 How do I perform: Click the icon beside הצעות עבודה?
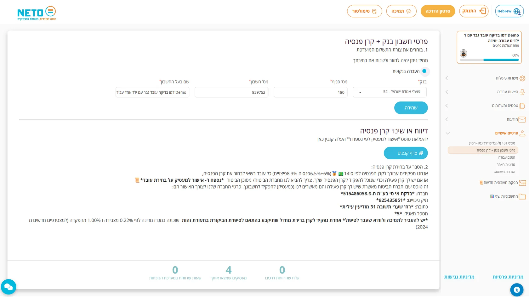[522, 92]
